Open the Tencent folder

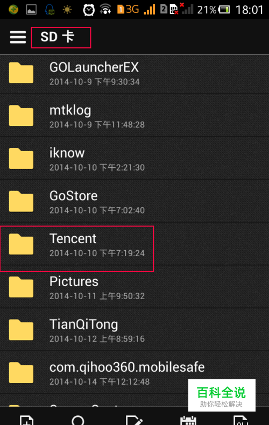[134, 245]
